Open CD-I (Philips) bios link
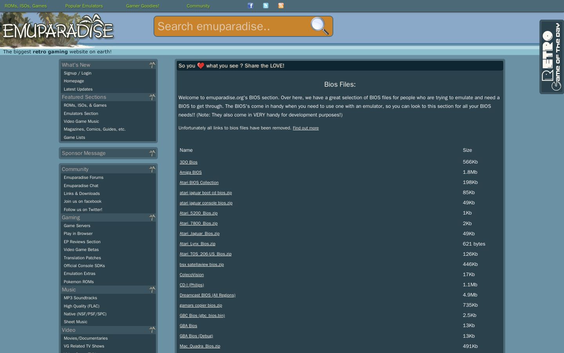Viewport: 564px width, 353px height. coord(192,285)
